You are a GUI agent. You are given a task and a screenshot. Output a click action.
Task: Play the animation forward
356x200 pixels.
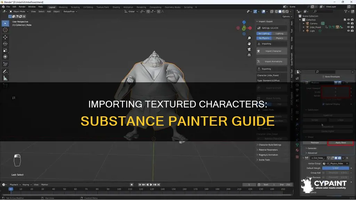[151, 185]
